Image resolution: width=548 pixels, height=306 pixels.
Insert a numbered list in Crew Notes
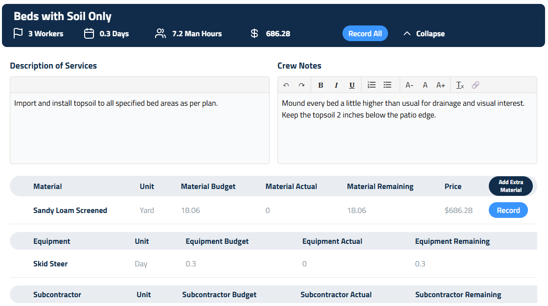371,85
